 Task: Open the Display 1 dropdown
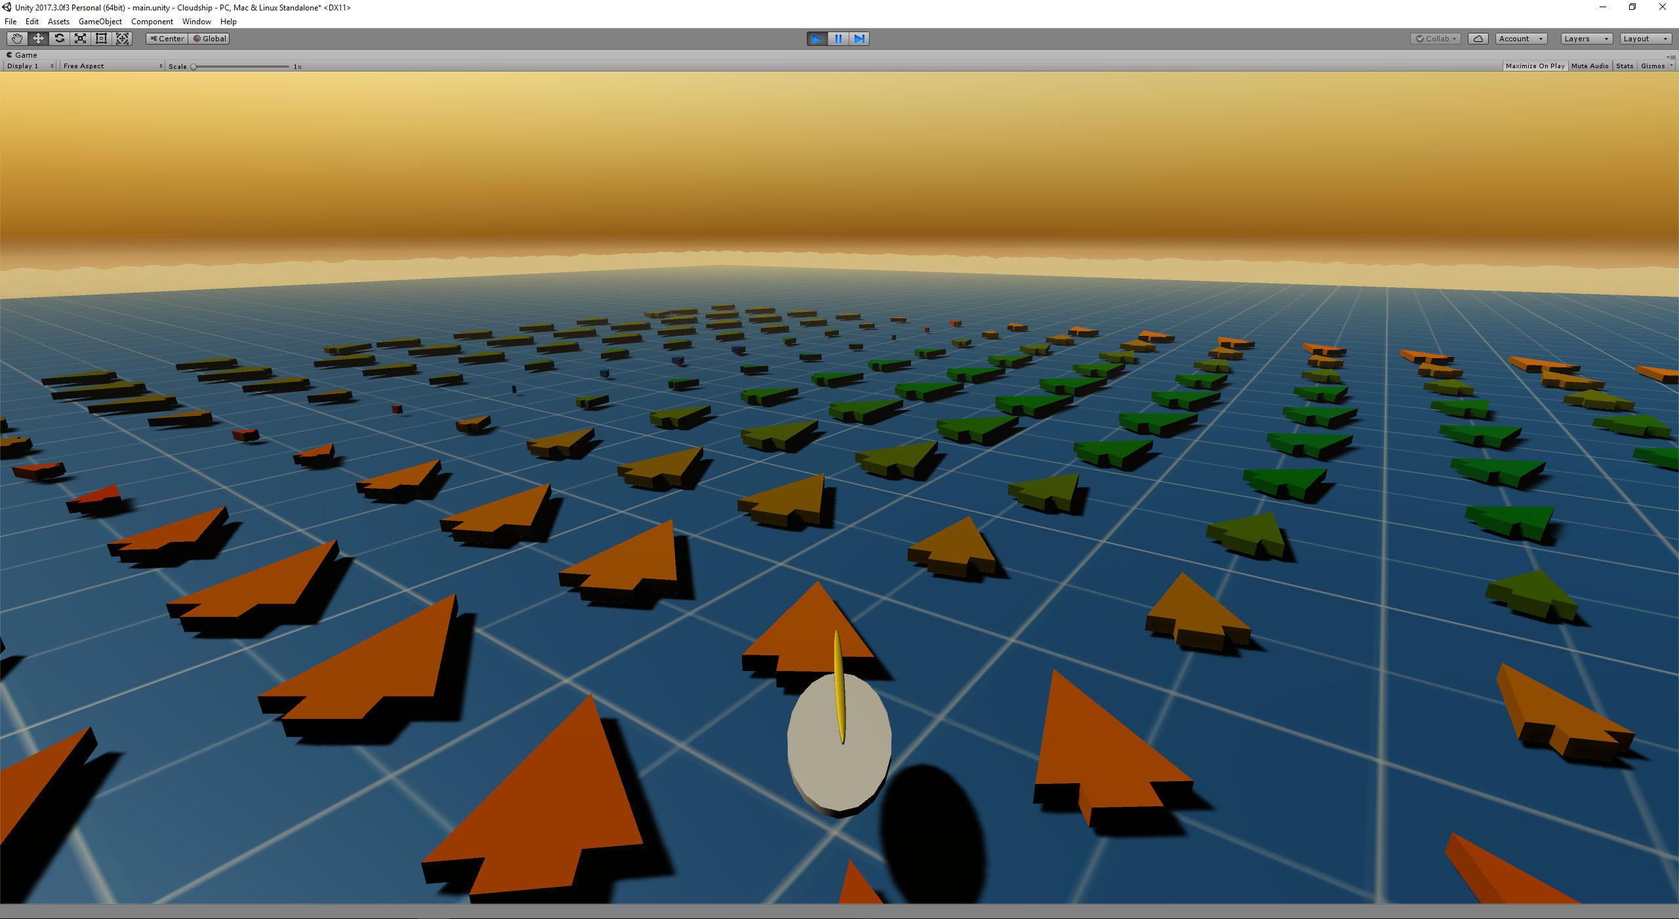tap(30, 66)
